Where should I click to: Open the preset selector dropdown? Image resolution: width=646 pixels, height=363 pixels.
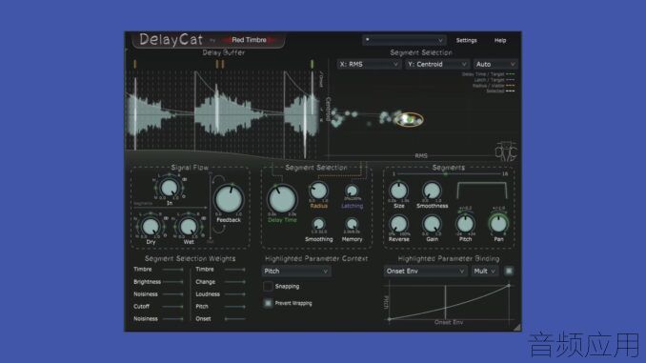coord(403,40)
